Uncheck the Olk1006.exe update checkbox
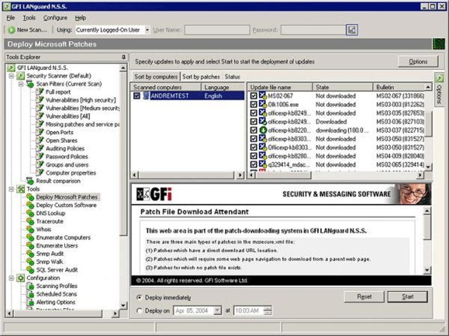This screenshot has height=336, width=449. (254, 104)
